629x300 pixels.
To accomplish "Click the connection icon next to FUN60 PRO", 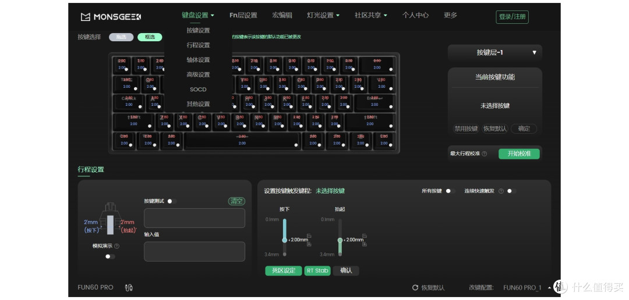I will coord(129,288).
